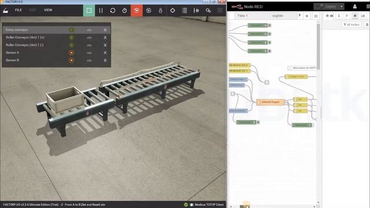Open the VIEW menu in Factory I/O
Image resolution: width=370 pixels, height=208 pixels.
48,10
